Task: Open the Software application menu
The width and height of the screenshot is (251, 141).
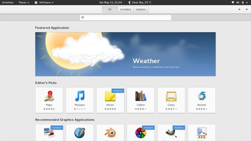Action: pyautogui.click(x=44, y=3)
